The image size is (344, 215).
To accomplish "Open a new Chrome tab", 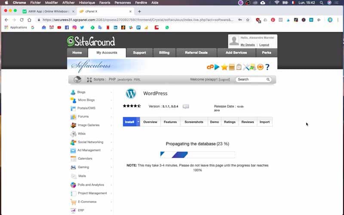I will (139, 12).
